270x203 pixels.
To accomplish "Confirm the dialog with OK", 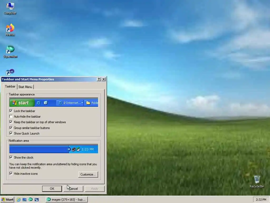I will pyautogui.click(x=52, y=189).
